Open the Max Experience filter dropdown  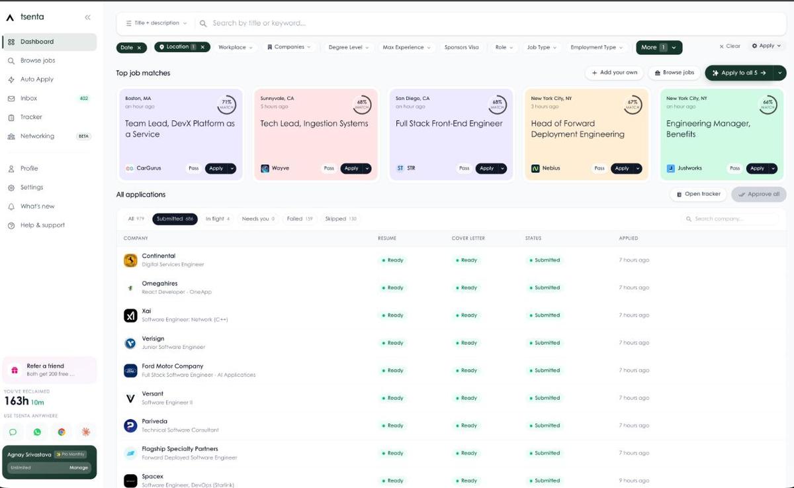coord(407,48)
